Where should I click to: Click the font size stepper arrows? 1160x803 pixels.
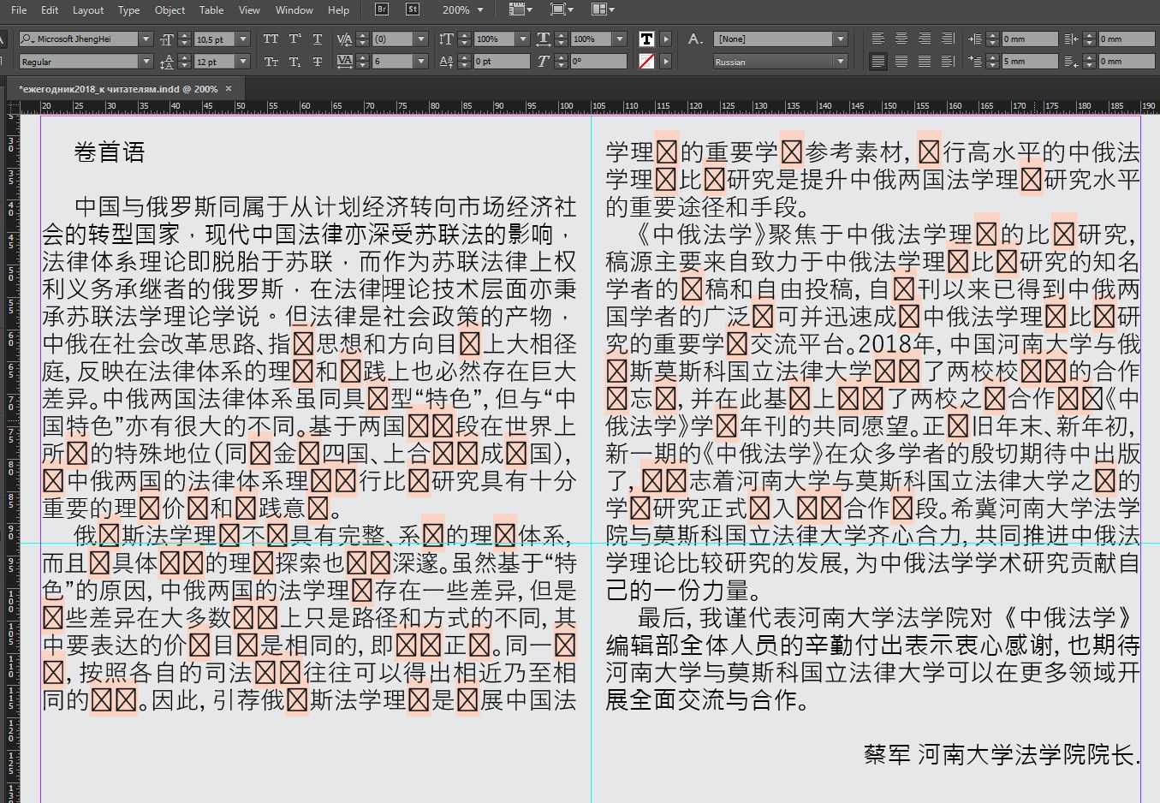point(185,39)
